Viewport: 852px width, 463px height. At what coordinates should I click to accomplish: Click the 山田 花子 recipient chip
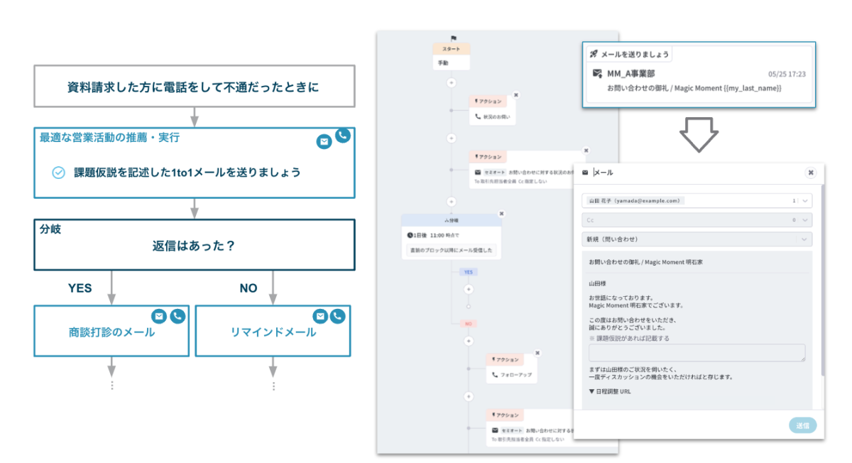635,201
